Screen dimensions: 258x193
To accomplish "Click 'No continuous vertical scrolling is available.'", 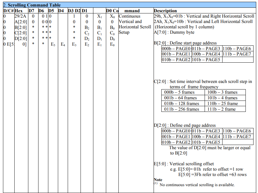I will pyautogui.click(x=197, y=185).
